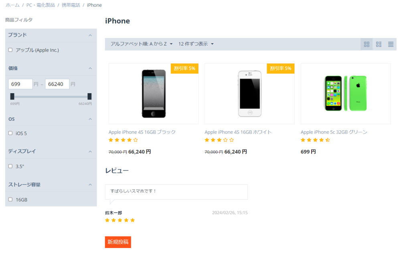Screen dimensions: 401x254
Task: Switch to grid view layout
Action: point(367,44)
